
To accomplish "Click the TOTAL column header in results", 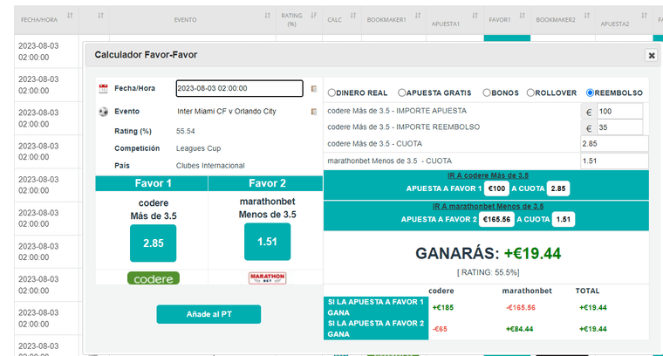I will (x=587, y=291).
